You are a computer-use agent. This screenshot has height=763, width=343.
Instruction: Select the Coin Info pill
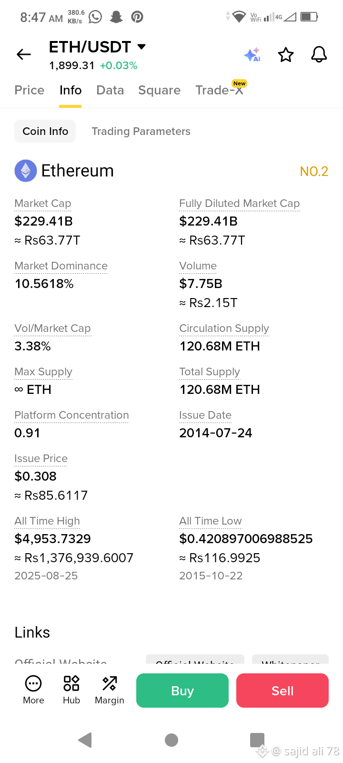pos(45,131)
